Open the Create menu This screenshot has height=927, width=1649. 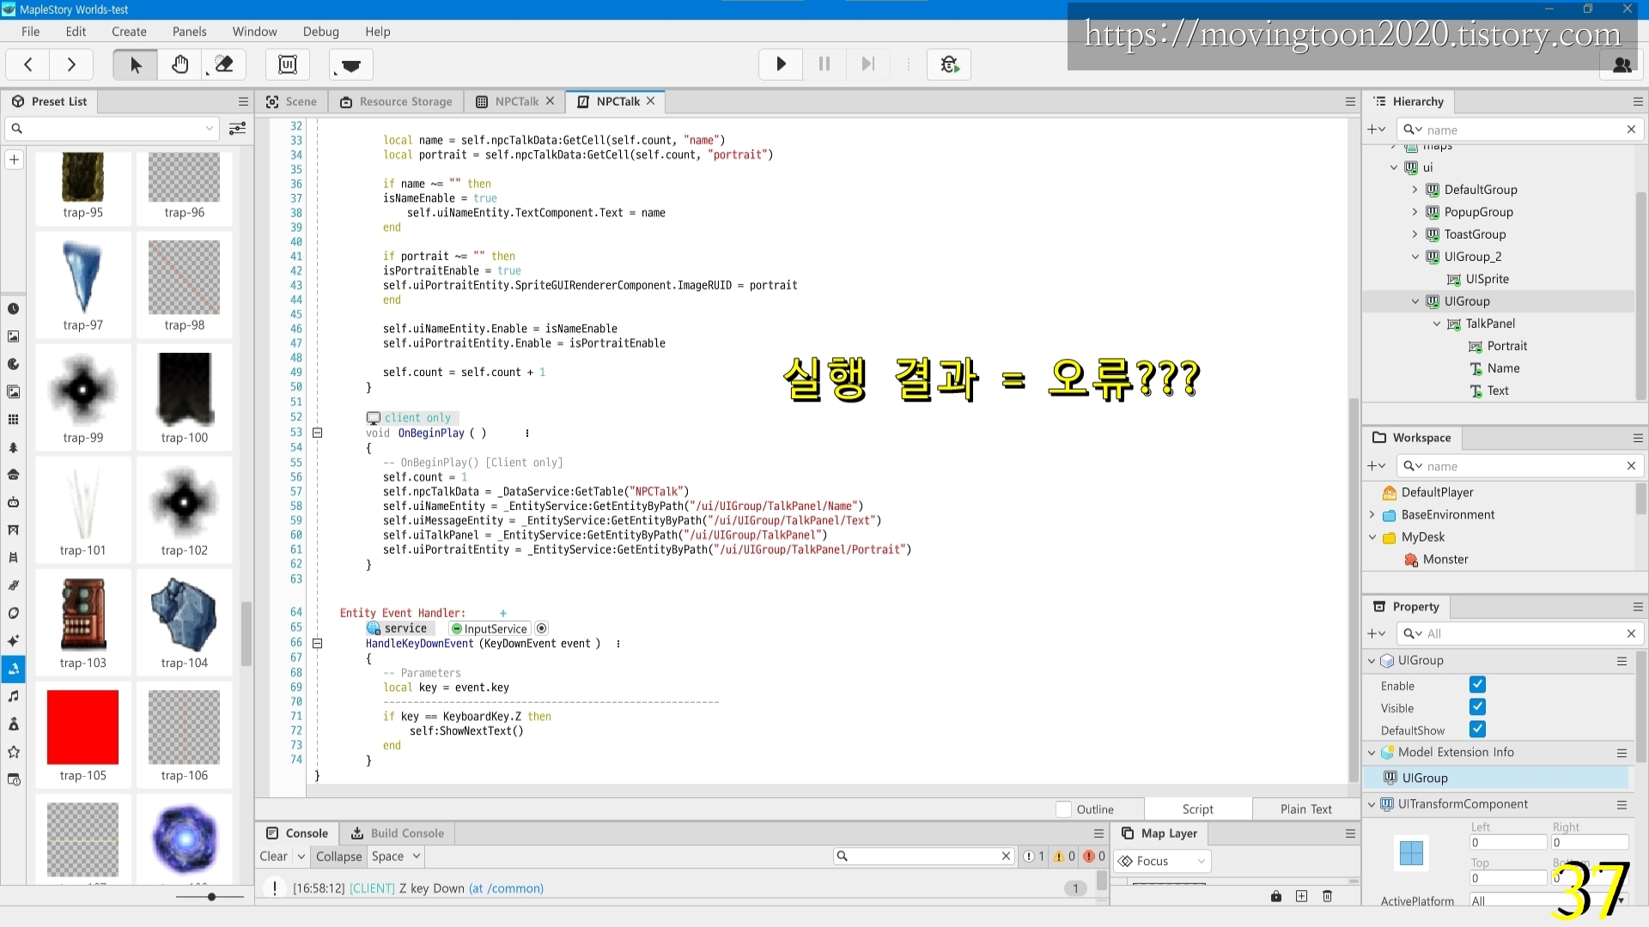click(129, 32)
